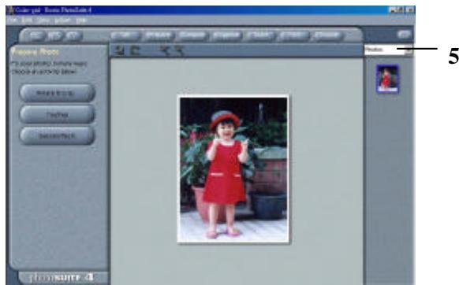Open the View menu

pyautogui.click(x=43, y=20)
